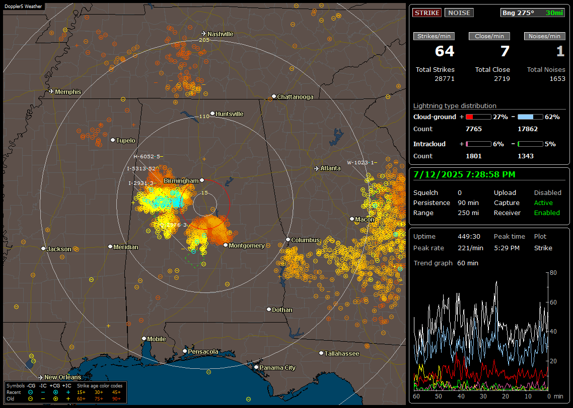The width and height of the screenshot is (573, 408).
Task: Click the New Orleans airport plane icon
Action: pos(41,377)
